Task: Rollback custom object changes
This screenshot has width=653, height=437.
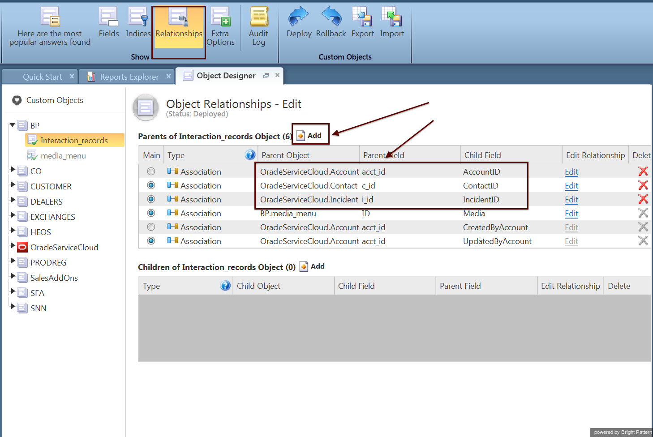Action: coord(331,22)
